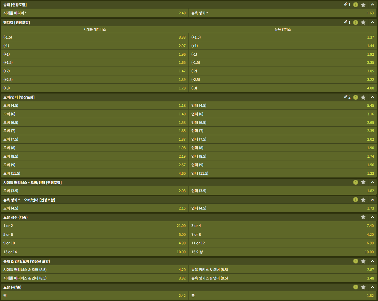
Task: Pick Mariners team total 오버 (3.5) at 2.03
Action: click(95, 191)
